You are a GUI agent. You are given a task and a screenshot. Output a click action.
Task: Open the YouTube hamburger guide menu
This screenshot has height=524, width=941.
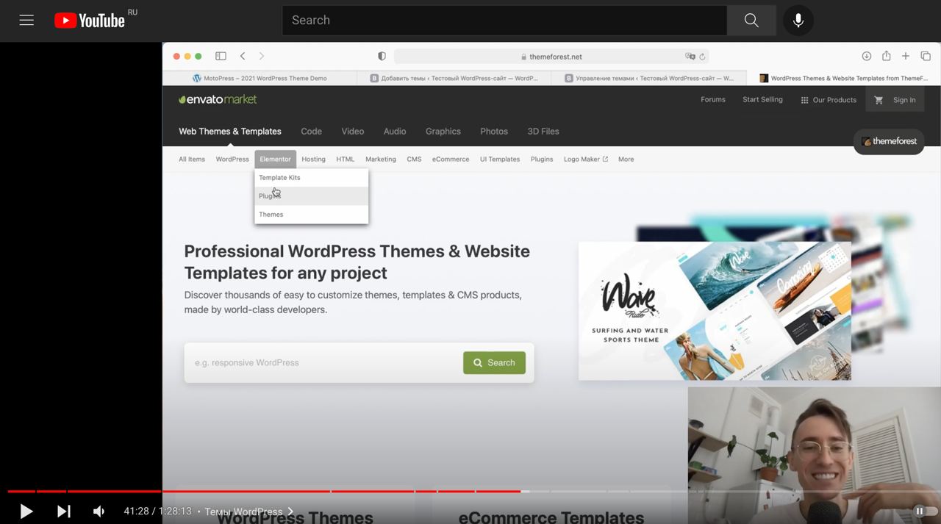[26, 21]
